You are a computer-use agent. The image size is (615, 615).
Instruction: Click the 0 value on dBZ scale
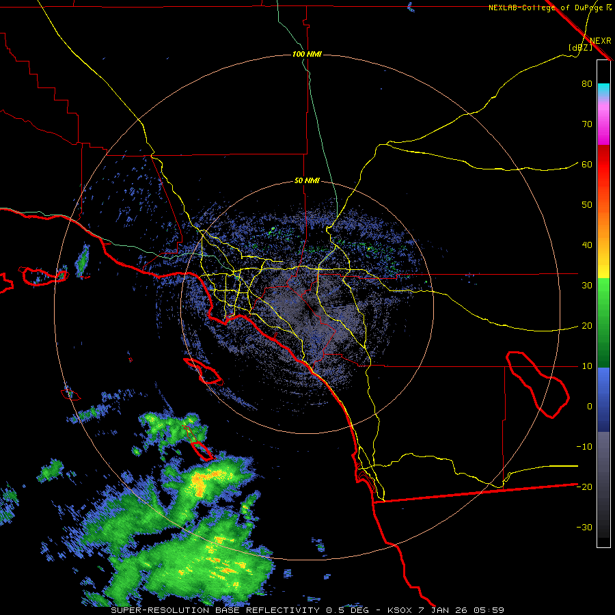click(x=590, y=407)
